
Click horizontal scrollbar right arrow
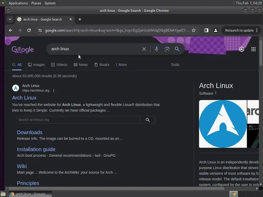pyautogui.click(x=257, y=189)
